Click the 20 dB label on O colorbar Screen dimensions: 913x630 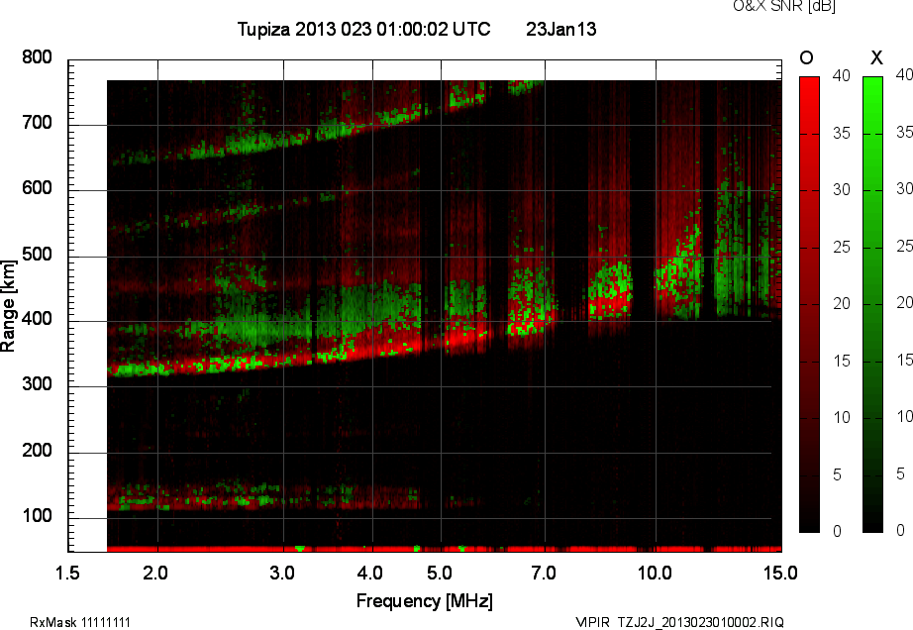pos(841,303)
